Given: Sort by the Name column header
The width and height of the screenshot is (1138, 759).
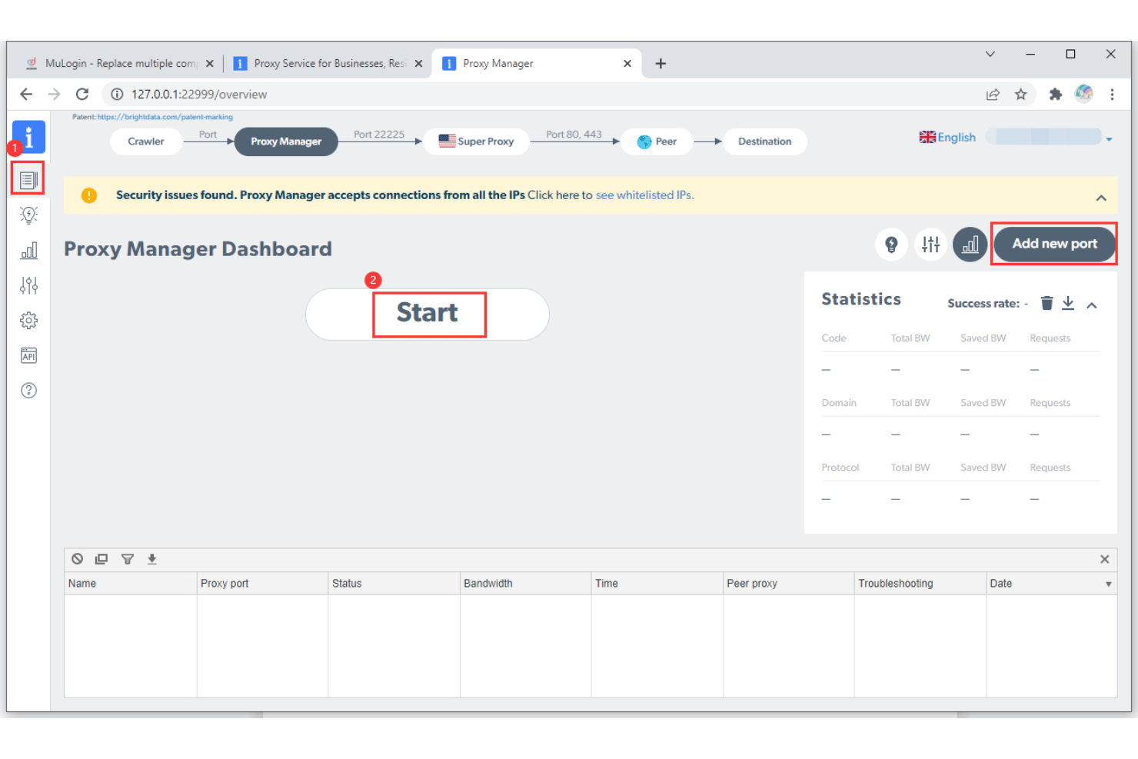Looking at the screenshot, I should point(131,584).
